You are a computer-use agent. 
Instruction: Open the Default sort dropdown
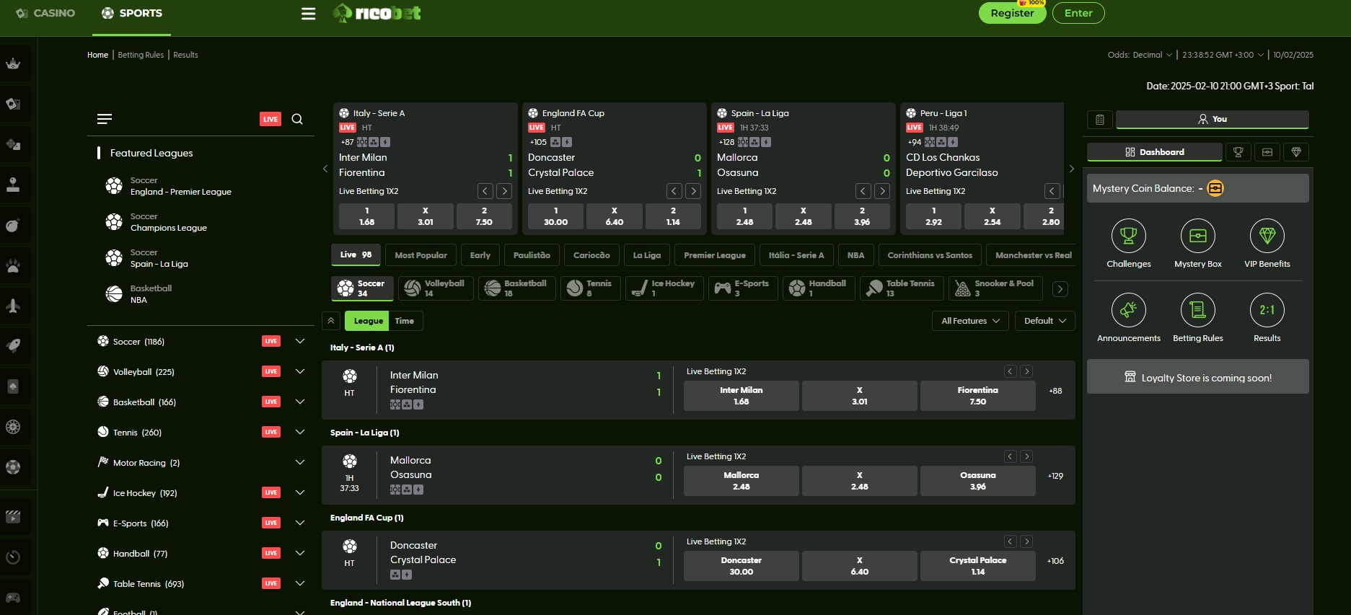point(1045,321)
